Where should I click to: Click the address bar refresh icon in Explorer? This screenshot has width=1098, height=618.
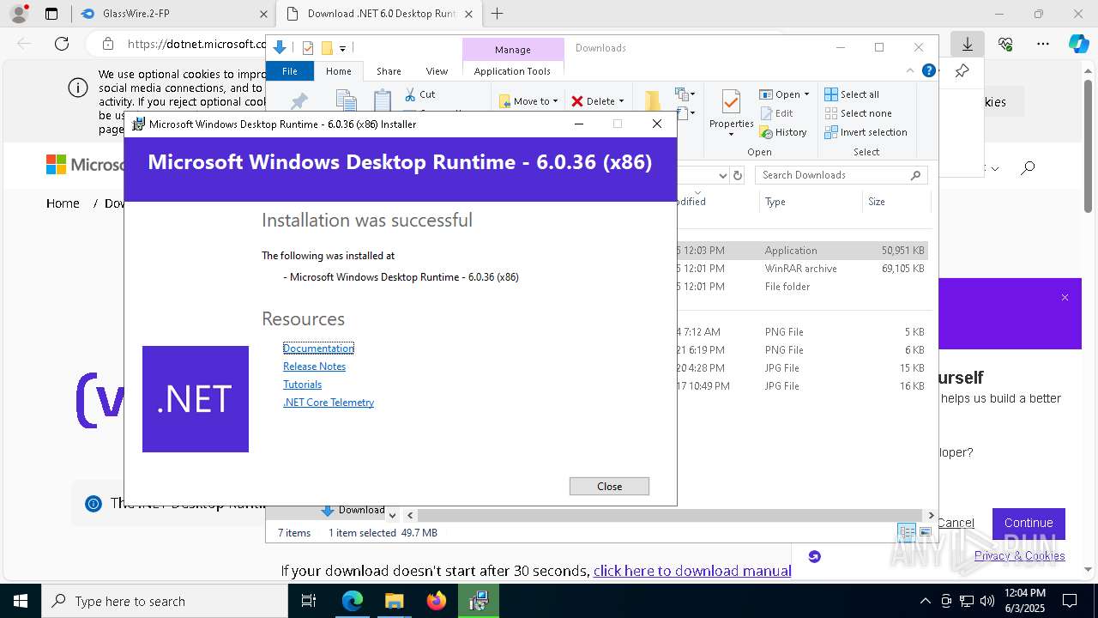point(737,175)
